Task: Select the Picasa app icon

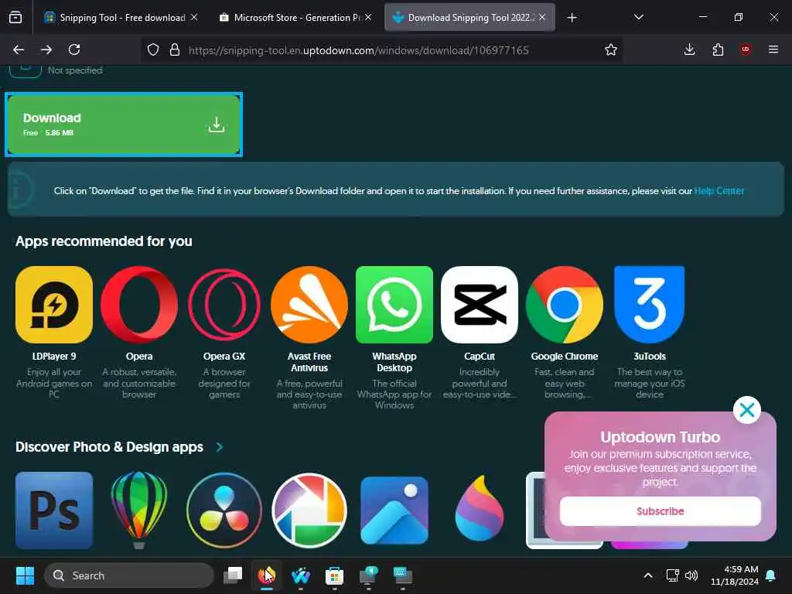Action: click(x=309, y=510)
